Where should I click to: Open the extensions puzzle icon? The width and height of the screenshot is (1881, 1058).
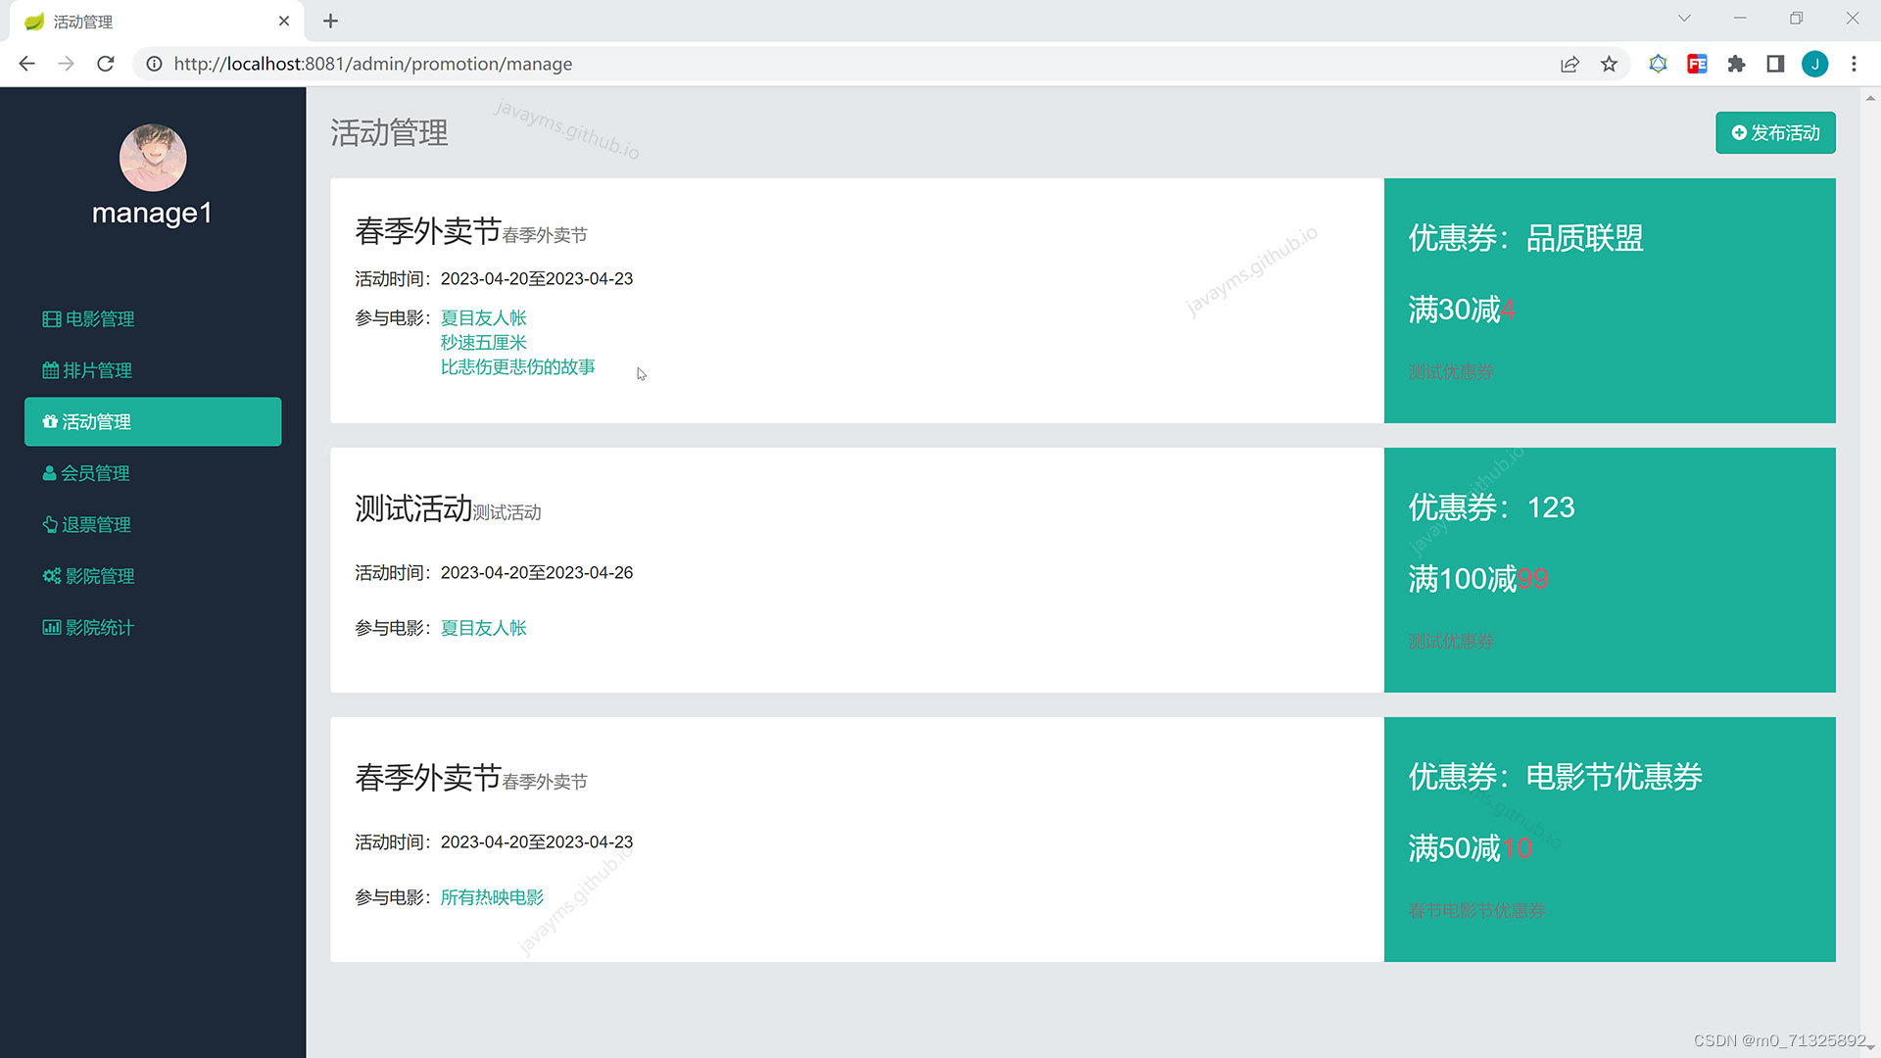(x=1736, y=64)
